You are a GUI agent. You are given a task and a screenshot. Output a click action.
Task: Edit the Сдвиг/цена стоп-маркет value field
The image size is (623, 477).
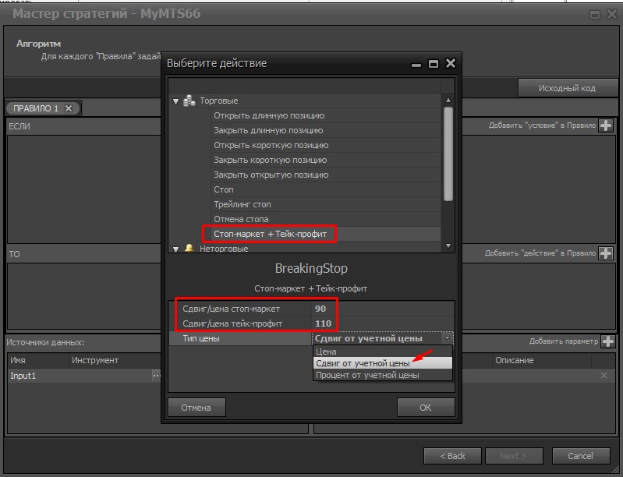pos(382,309)
